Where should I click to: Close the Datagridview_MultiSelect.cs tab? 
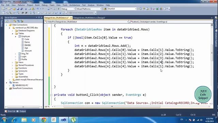coord(71,18)
